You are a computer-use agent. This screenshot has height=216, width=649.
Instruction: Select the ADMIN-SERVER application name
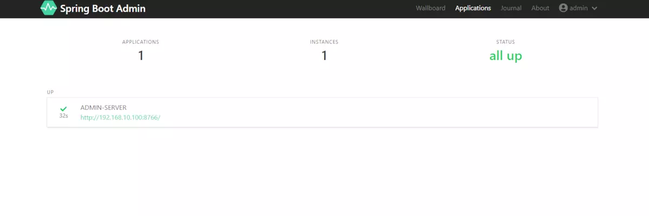[x=103, y=108]
